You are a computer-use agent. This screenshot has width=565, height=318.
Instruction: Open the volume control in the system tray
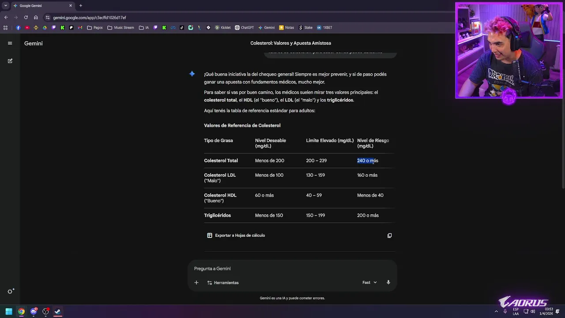[x=533, y=311]
